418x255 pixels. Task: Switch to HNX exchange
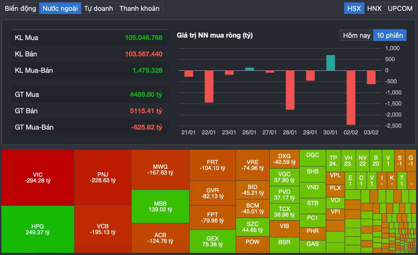374,8
